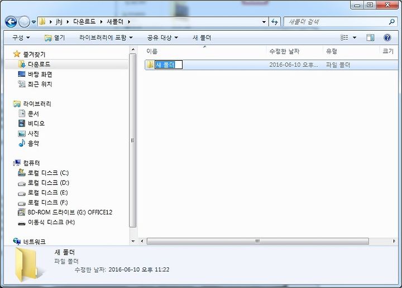Click the 새 폴더 toolbar button
This screenshot has width=402, height=288.
click(202, 37)
